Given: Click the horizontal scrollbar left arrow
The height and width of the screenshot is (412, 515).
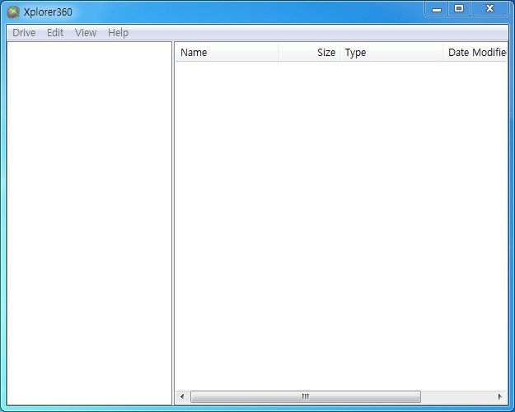Looking at the screenshot, I should (182, 396).
